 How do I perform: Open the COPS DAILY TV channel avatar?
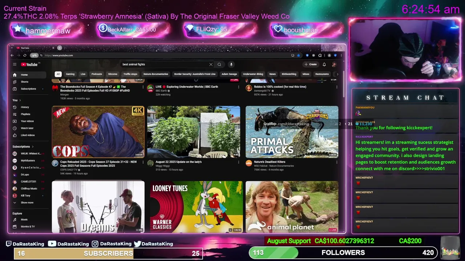[55, 163]
